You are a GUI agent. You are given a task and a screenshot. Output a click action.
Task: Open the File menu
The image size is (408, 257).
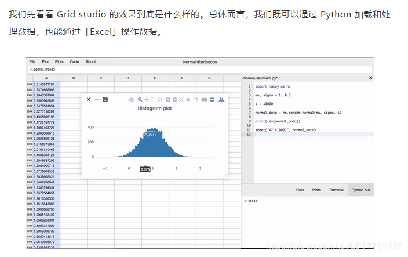(32, 61)
